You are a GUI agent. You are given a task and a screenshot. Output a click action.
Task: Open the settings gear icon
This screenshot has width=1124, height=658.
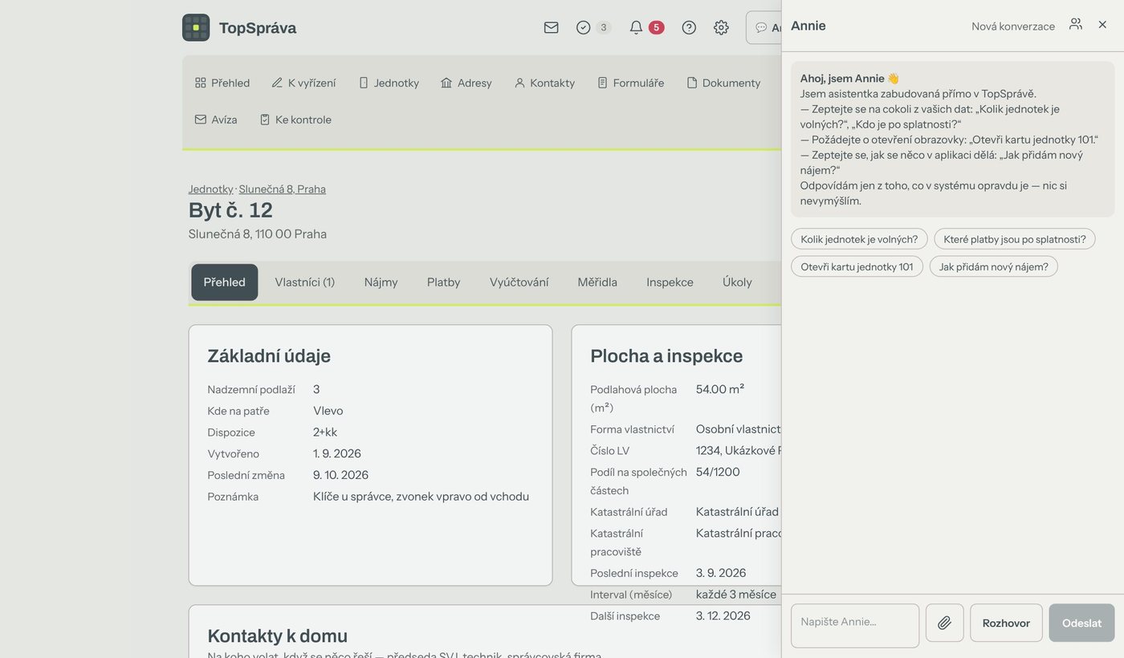point(721,27)
